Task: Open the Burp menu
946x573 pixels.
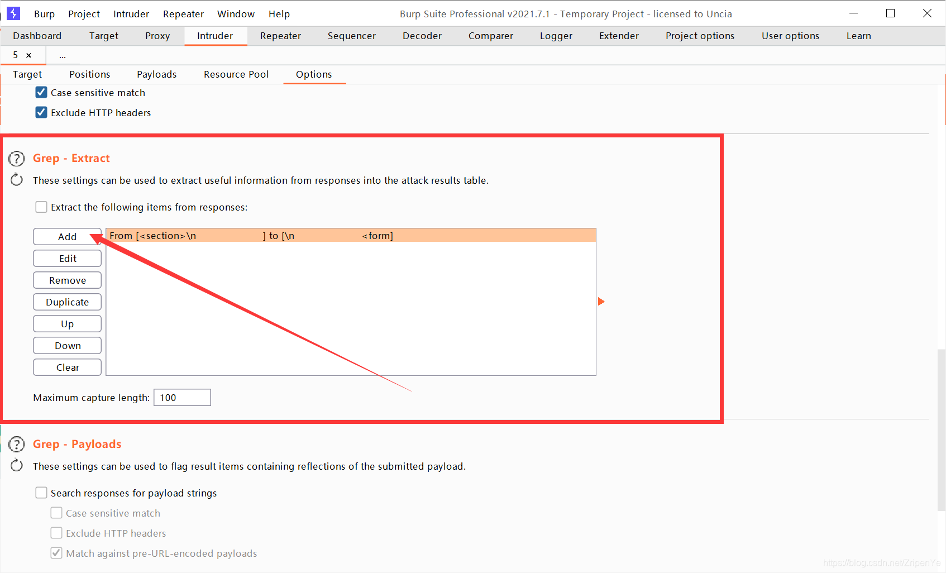Action: coord(44,14)
